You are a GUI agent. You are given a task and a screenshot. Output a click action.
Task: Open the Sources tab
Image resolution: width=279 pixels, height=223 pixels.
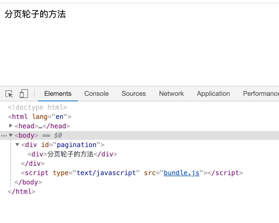(134, 94)
